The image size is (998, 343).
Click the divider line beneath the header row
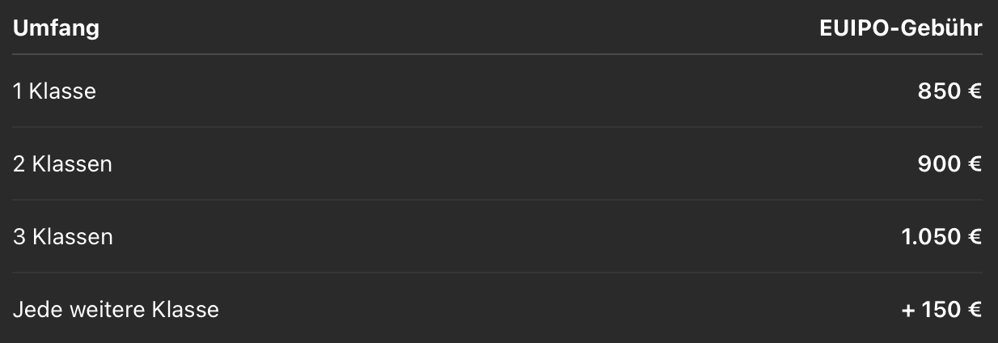(x=497, y=54)
